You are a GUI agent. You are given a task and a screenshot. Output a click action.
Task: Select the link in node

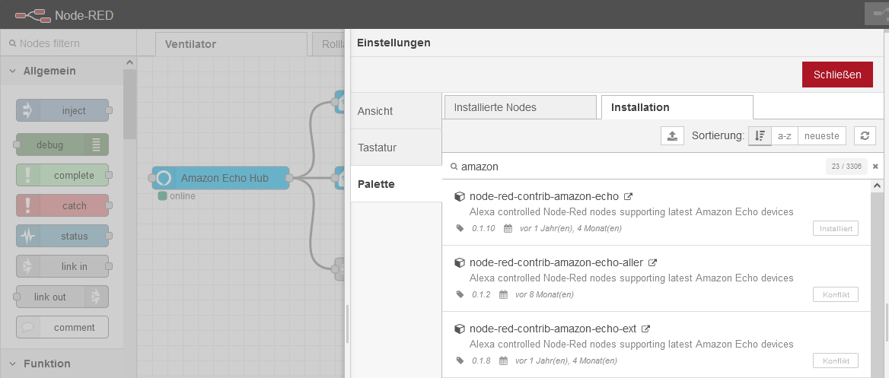click(62, 266)
